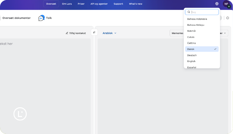
Task: Swap source and target languages
Action: [x=94, y=32]
